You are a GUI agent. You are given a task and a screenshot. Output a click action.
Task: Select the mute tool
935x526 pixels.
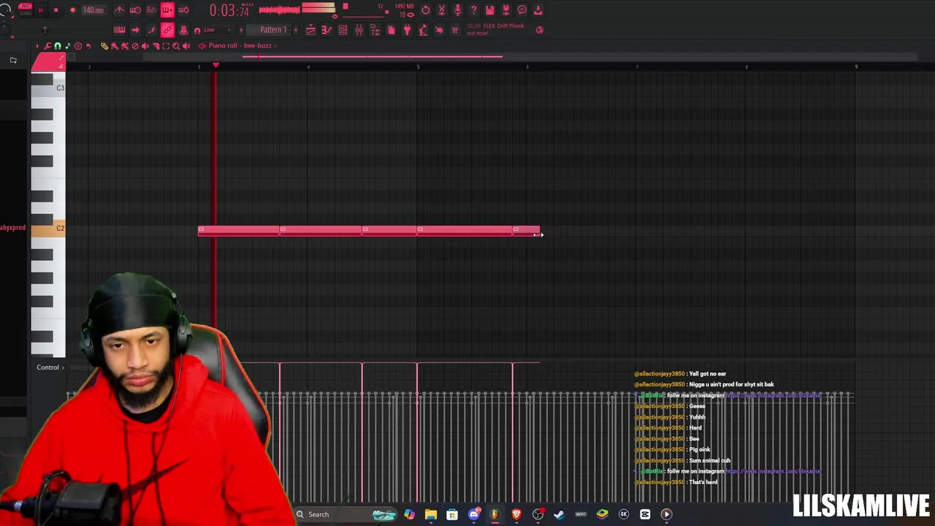click(145, 46)
